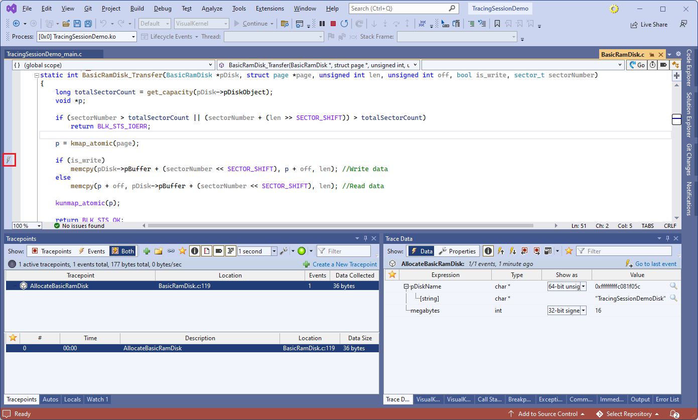Screen dimensions: 698x420
Task: Collapse the pDiskName tree node
Action: point(406,287)
